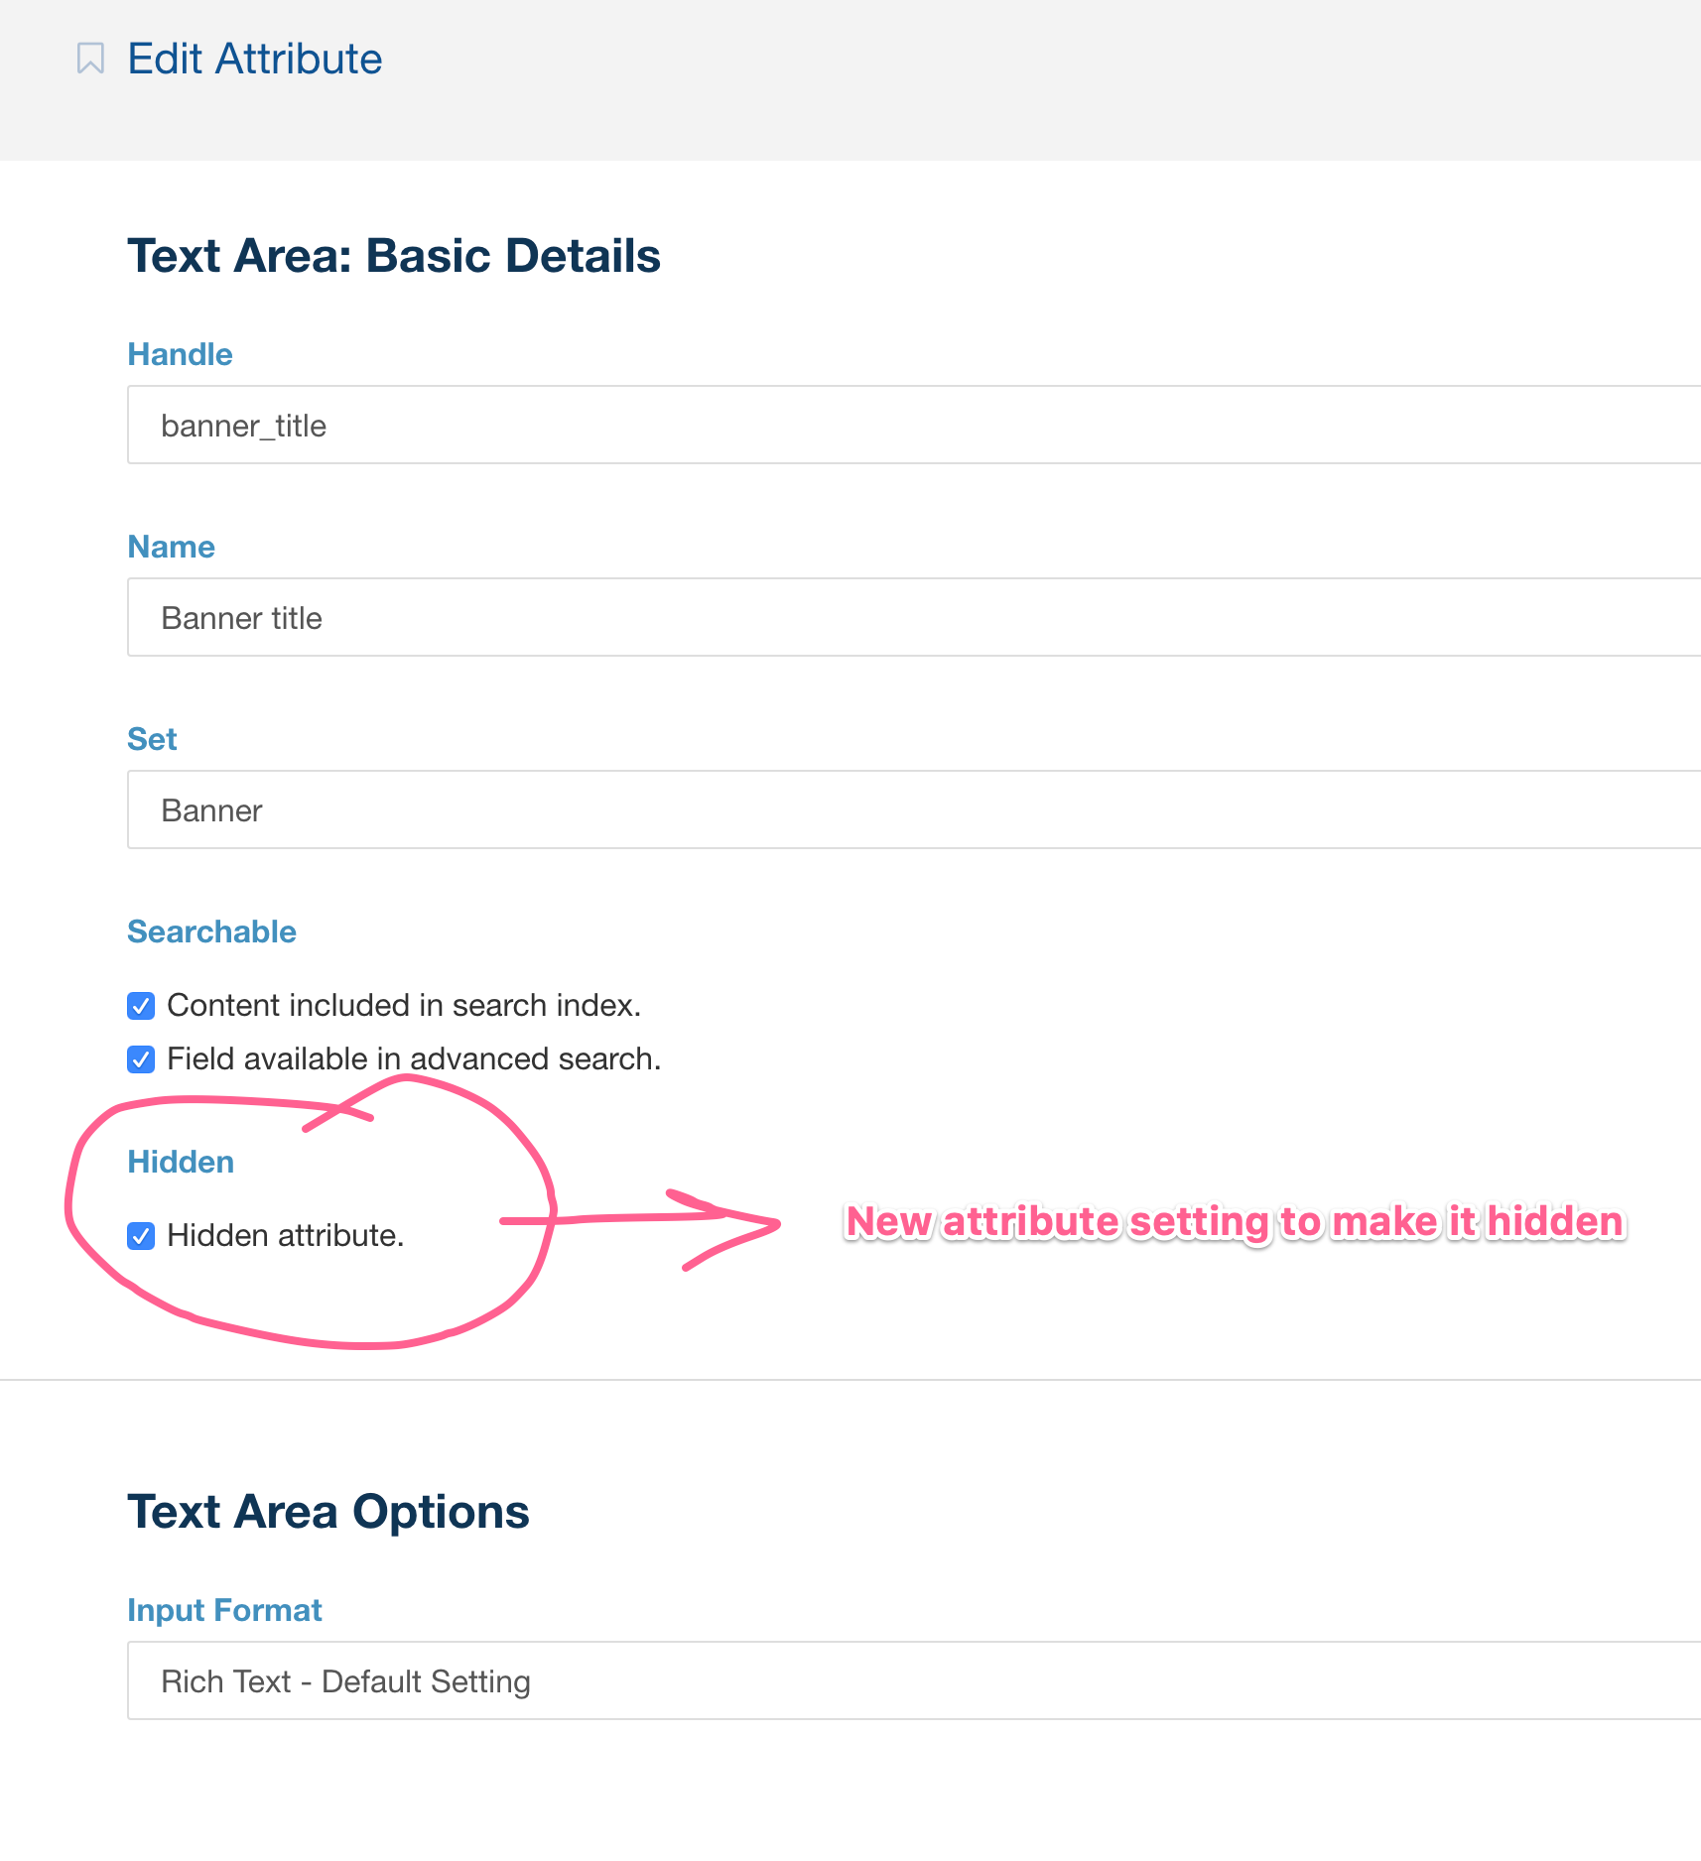Click the Handle section label
The width and height of the screenshot is (1701, 1861).
click(x=180, y=353)
